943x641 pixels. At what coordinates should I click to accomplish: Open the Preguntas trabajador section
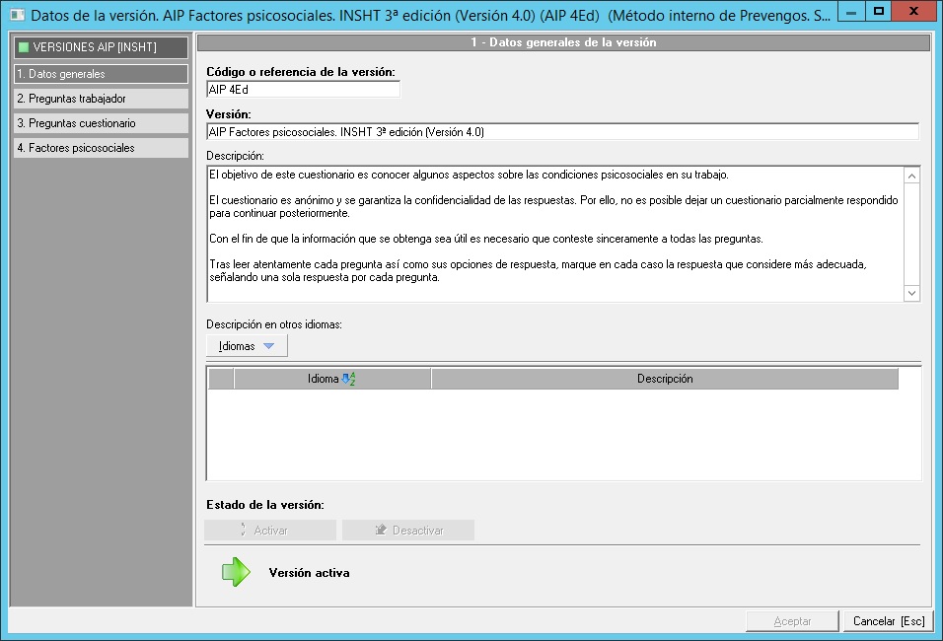[100, 99]
